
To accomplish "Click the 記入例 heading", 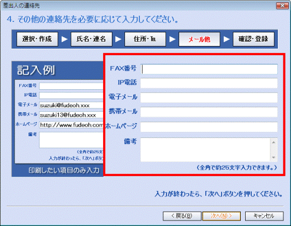I will pyautogui.click(x=36, y=70).
